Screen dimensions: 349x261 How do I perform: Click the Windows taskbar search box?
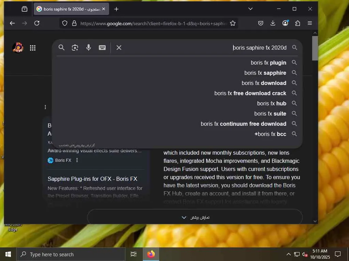tap(71, 254)
